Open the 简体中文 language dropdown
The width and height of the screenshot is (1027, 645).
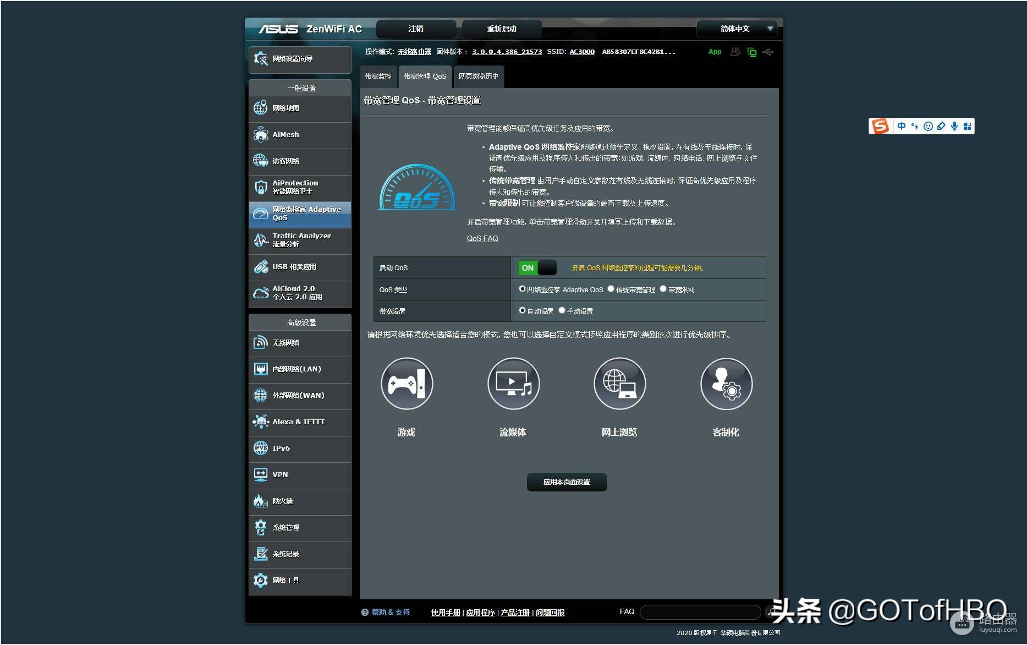(x=737, y=29)
